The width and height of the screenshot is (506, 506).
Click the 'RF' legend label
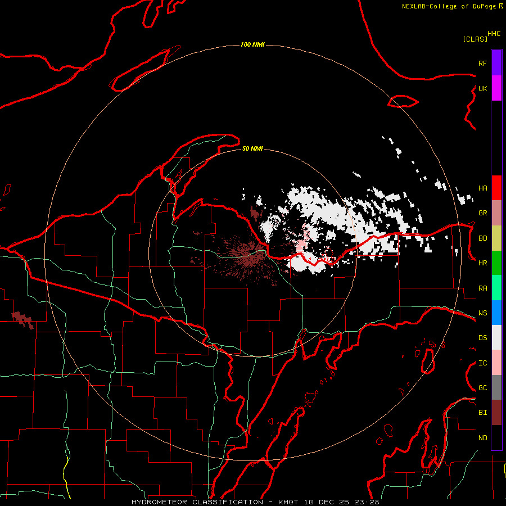point(482,63)
